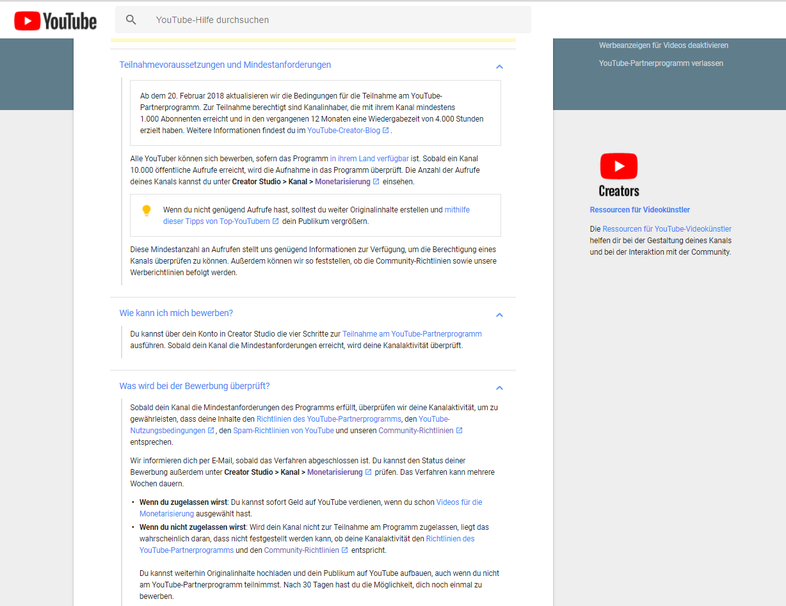Collapse the Teilnahmevoraussetzungen section chevron
This screenshot has width=786, height=606.
coord(499,67)
